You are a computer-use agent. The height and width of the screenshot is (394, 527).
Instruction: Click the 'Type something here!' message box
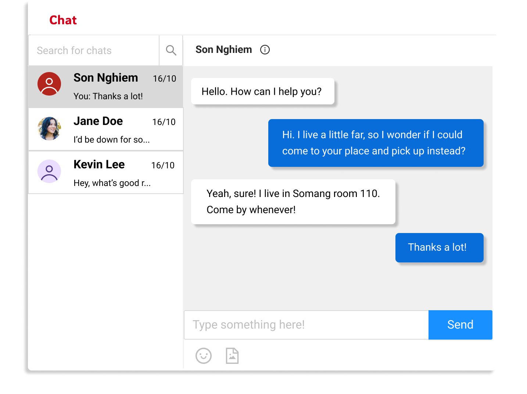(306, 325)
